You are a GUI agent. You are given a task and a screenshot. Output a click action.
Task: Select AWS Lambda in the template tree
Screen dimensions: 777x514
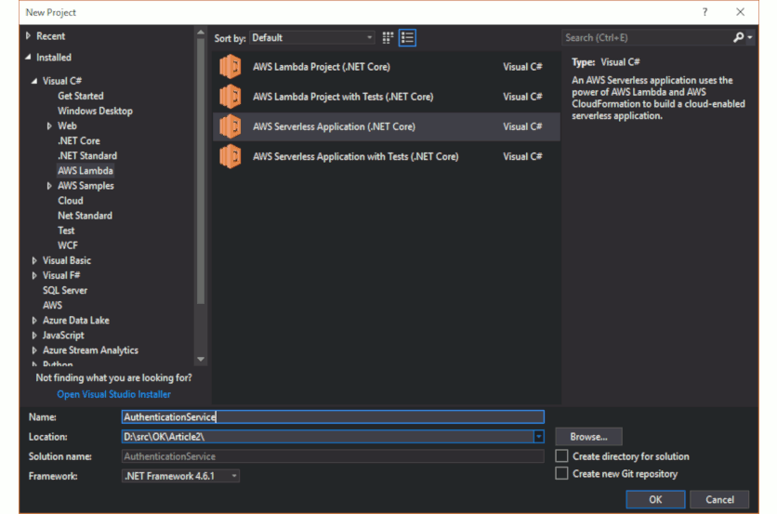tap(86, 171)
